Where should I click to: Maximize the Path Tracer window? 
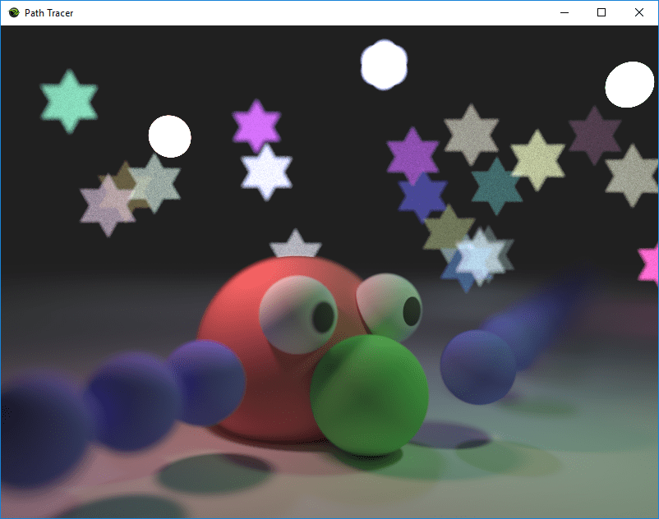[x=601, y=12]
